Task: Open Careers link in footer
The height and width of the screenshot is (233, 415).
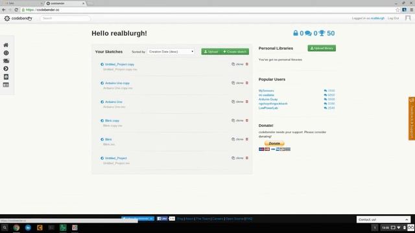Action: (218, 219)
